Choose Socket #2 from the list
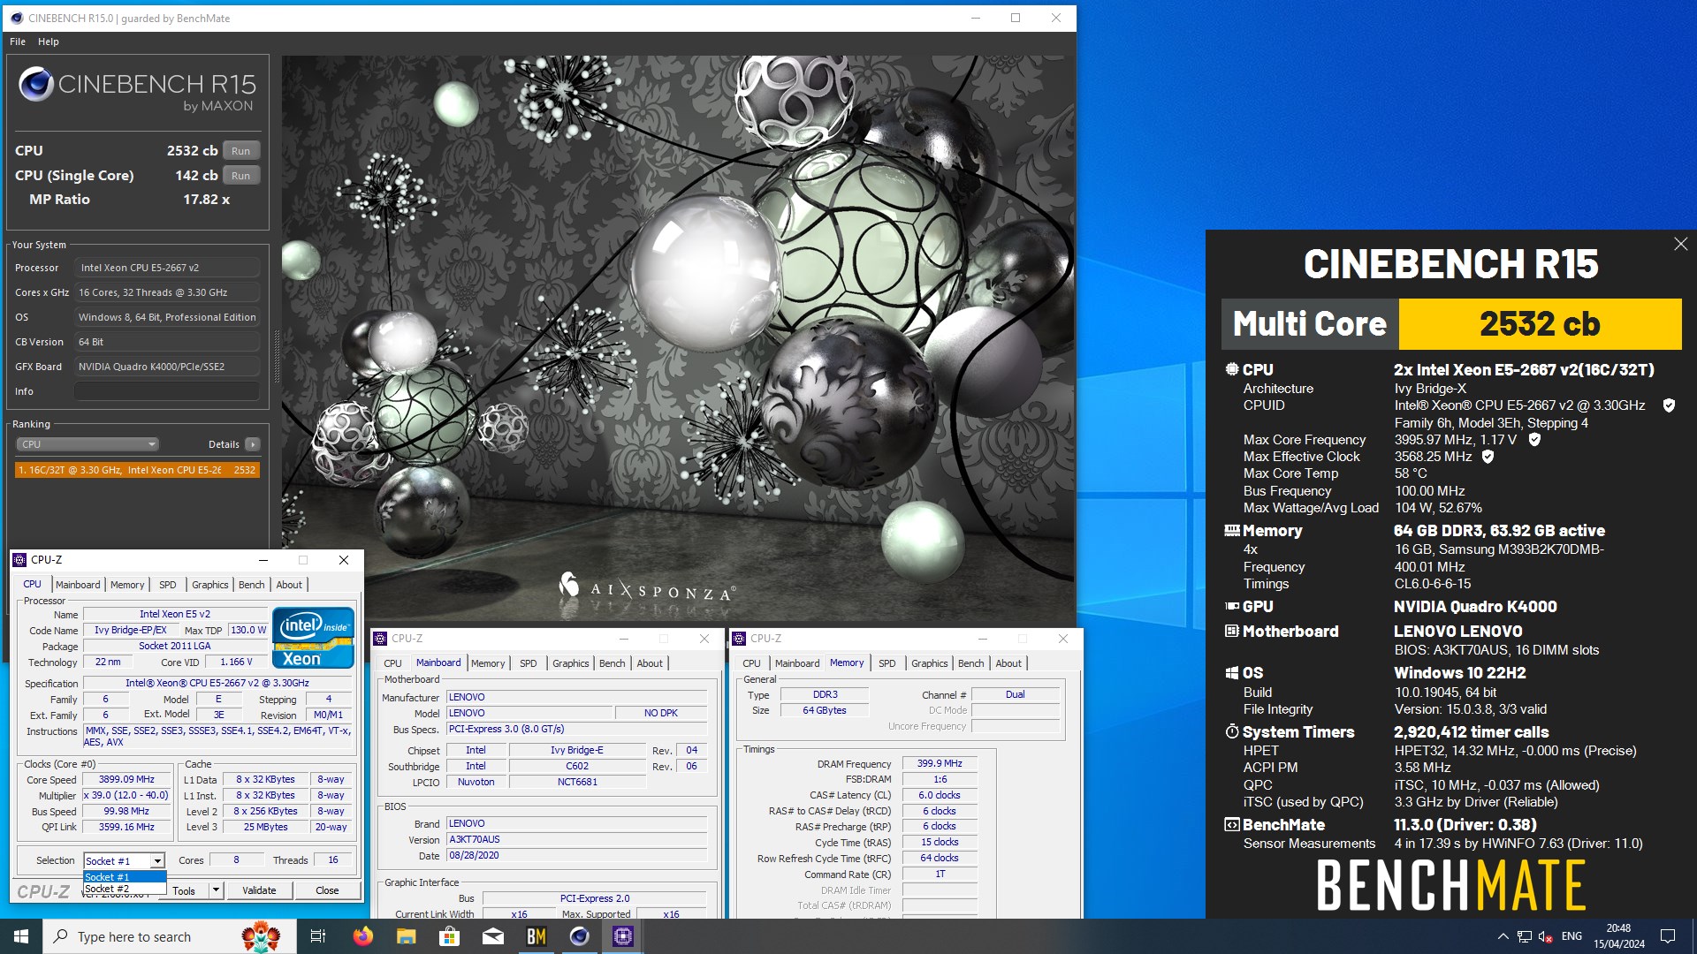Viewport: 1697px width, 954px height. click(125, 889)
